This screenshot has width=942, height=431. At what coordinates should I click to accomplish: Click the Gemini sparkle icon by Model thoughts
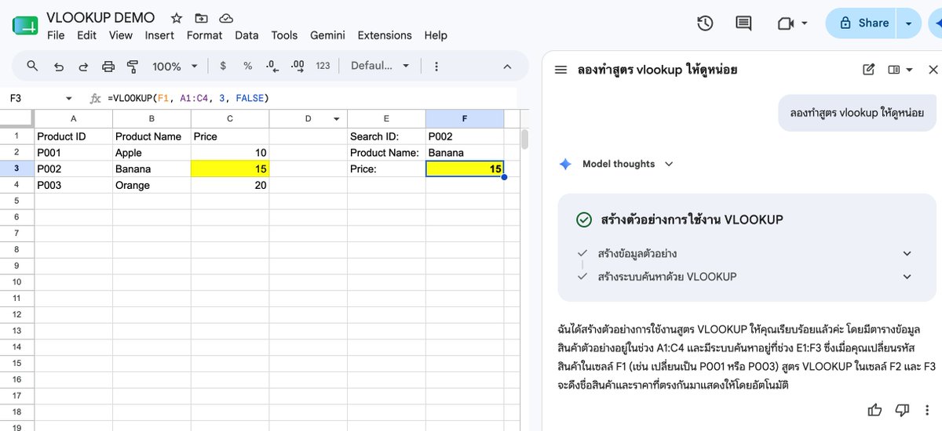pos(564,164)
